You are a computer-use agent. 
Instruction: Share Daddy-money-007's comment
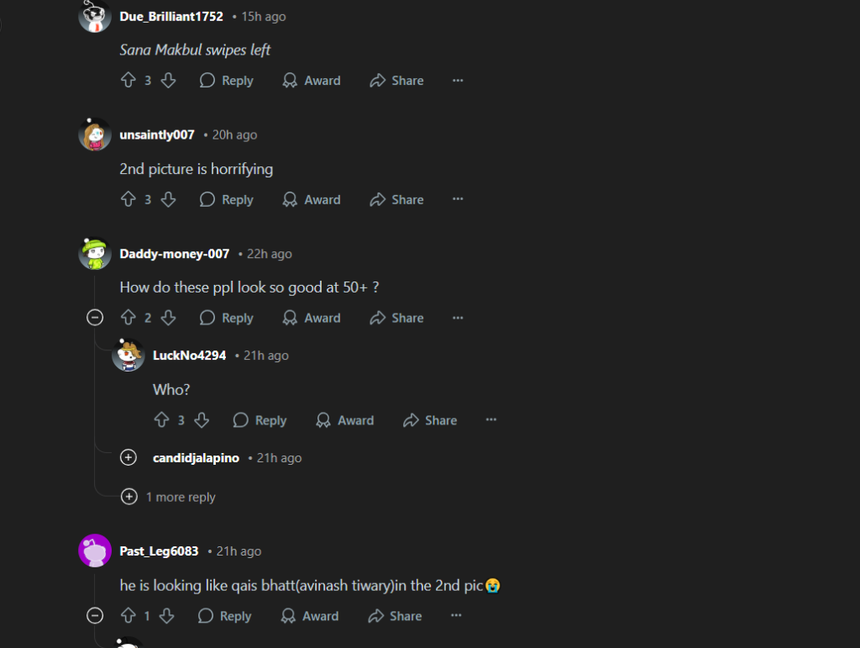pyautogui.click(x=396, y=318)
